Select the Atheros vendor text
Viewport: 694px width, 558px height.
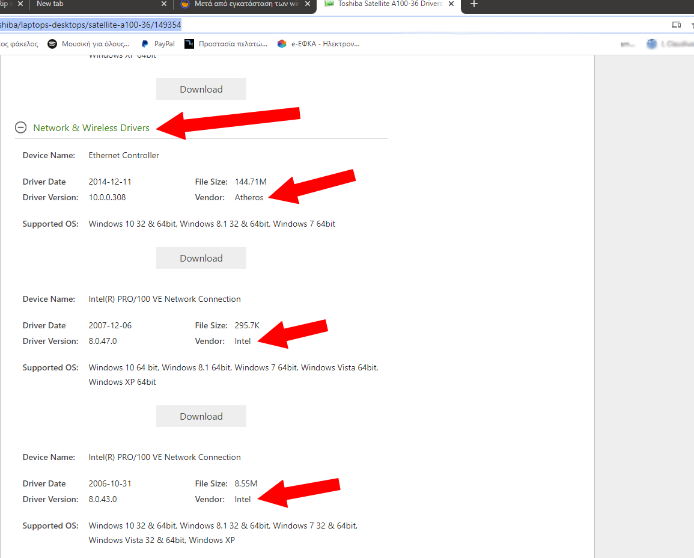249,197
